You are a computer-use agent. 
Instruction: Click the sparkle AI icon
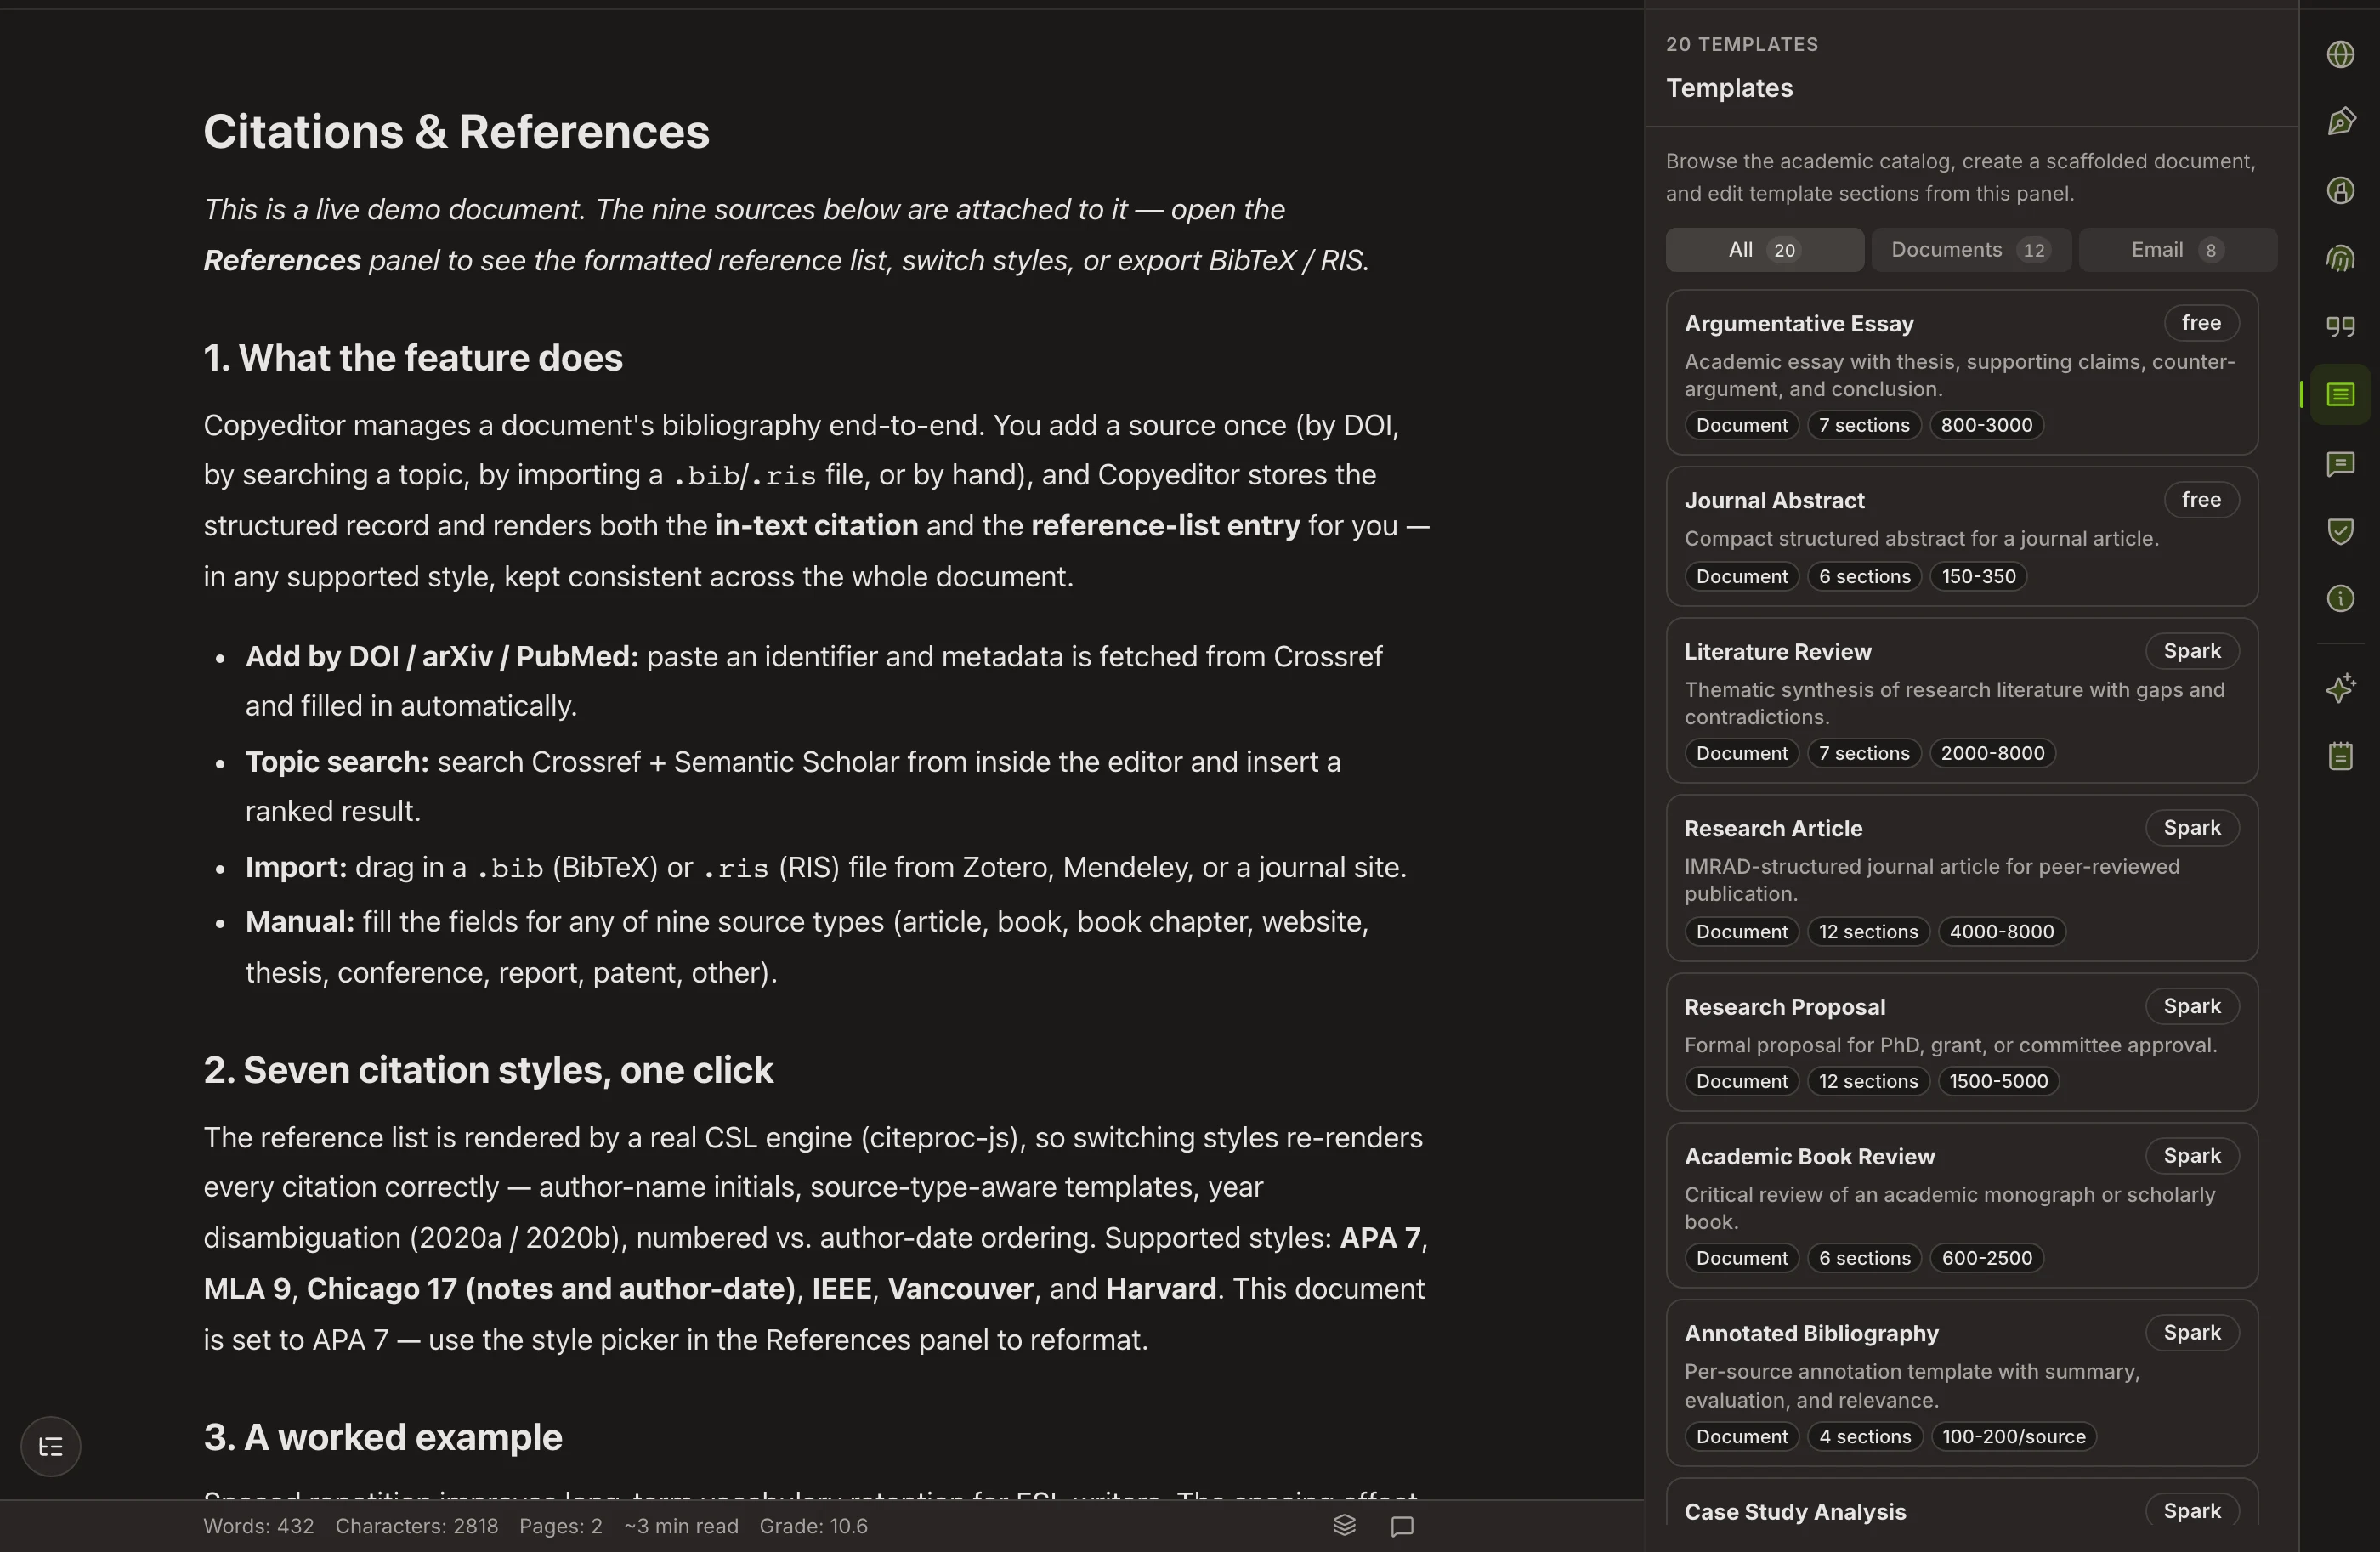click(x=2340, y=688)
